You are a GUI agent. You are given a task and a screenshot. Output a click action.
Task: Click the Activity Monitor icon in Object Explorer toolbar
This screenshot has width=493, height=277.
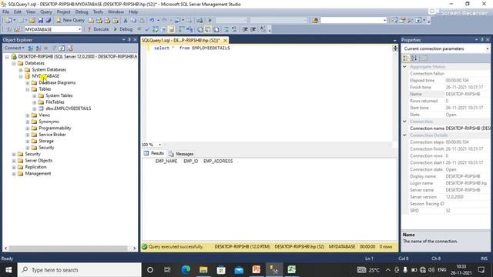[x=70, y=48]
